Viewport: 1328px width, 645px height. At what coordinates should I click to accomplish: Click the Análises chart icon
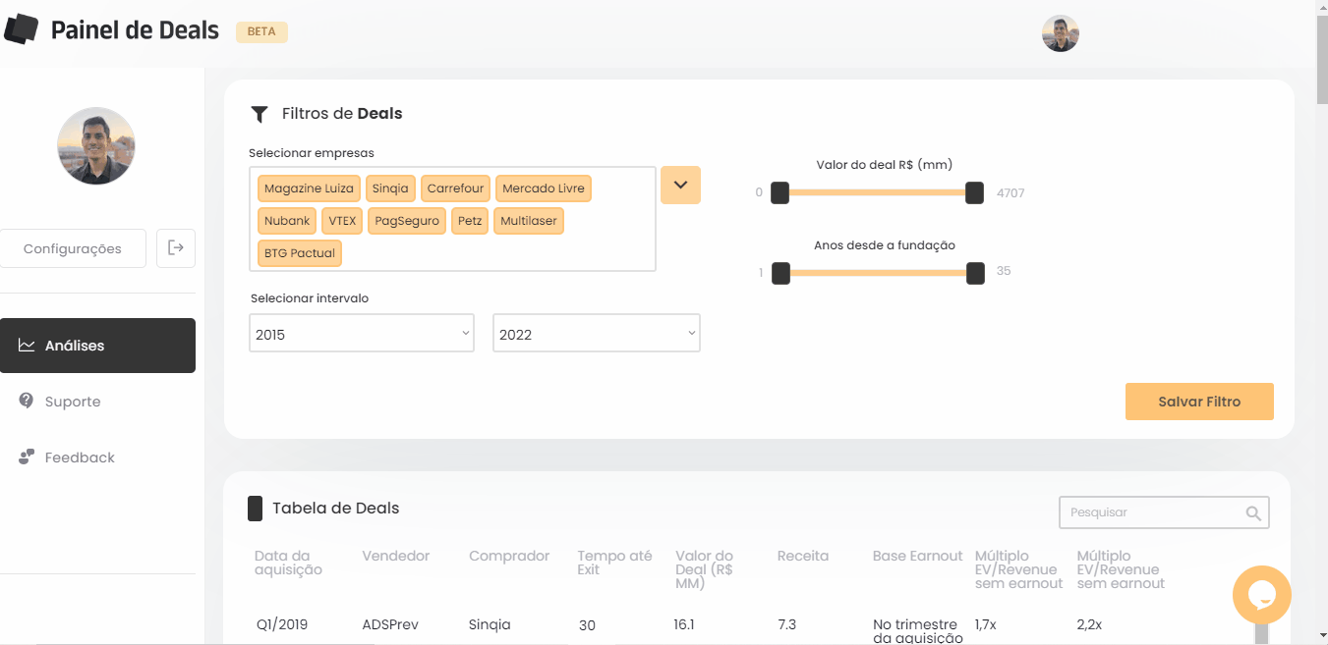[x=27, y=346]
